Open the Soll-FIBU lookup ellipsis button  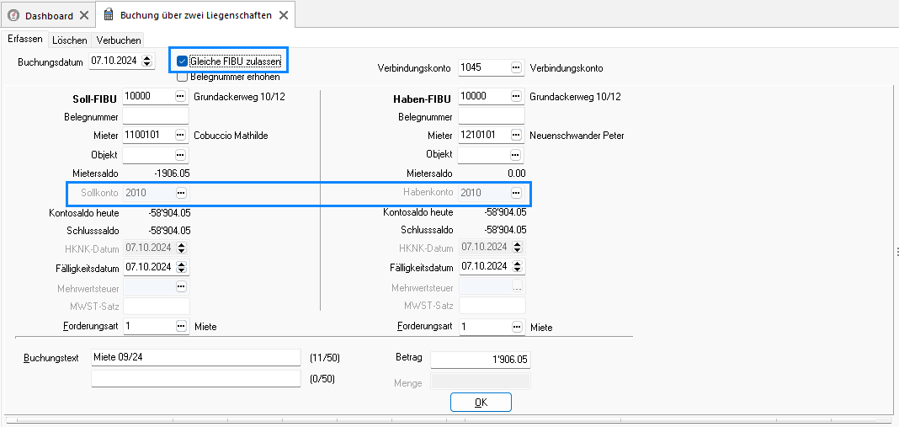181,96
